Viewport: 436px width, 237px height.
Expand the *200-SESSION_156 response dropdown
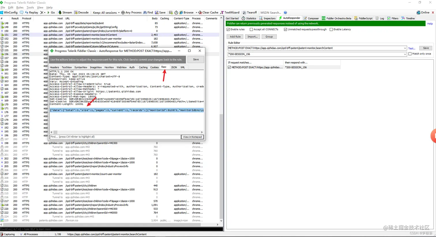point(405,54)
